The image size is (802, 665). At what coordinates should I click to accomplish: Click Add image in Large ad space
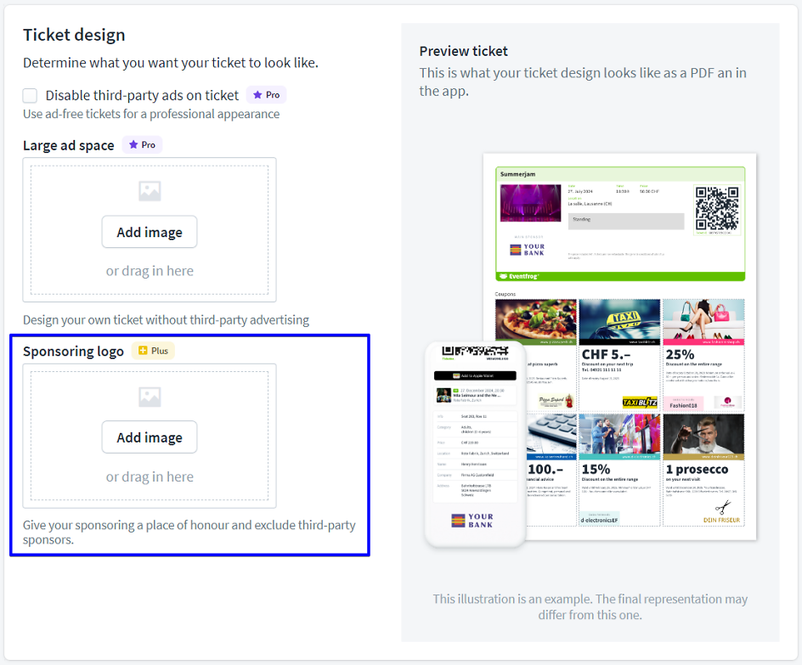tap(150, 232)
